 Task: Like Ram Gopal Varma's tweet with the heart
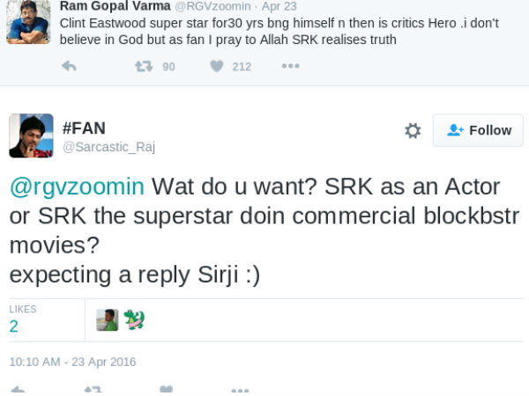[x=216, y=66]
